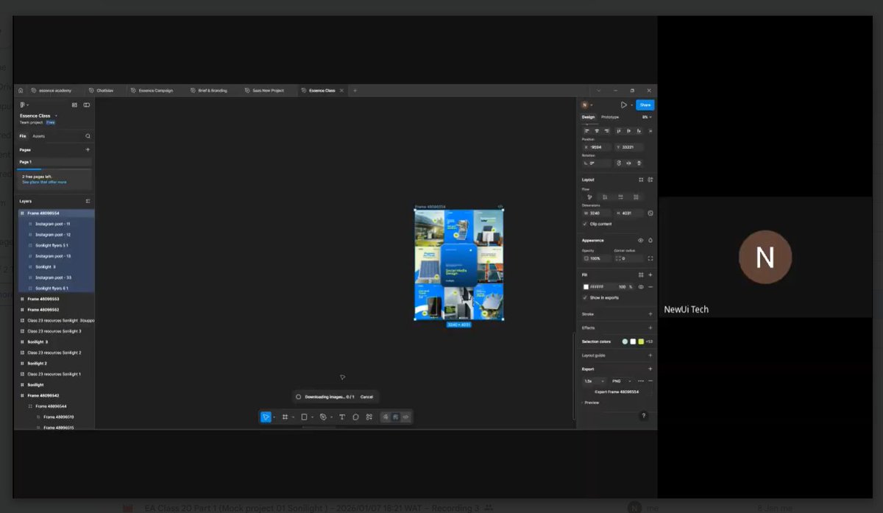
Task: Toggle Appearance visibility eye icon
Action: 640,241
